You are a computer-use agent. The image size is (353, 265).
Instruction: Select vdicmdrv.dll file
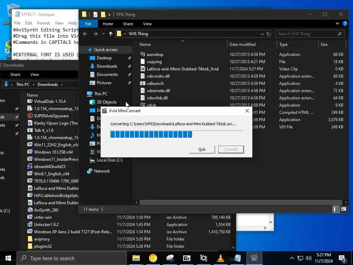[158, 76]
